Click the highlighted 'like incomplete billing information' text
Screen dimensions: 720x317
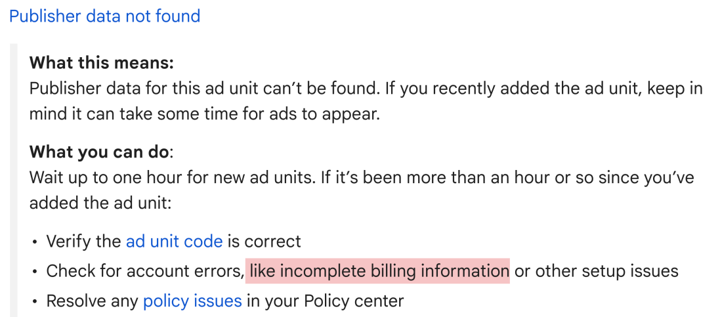point(379,271)
